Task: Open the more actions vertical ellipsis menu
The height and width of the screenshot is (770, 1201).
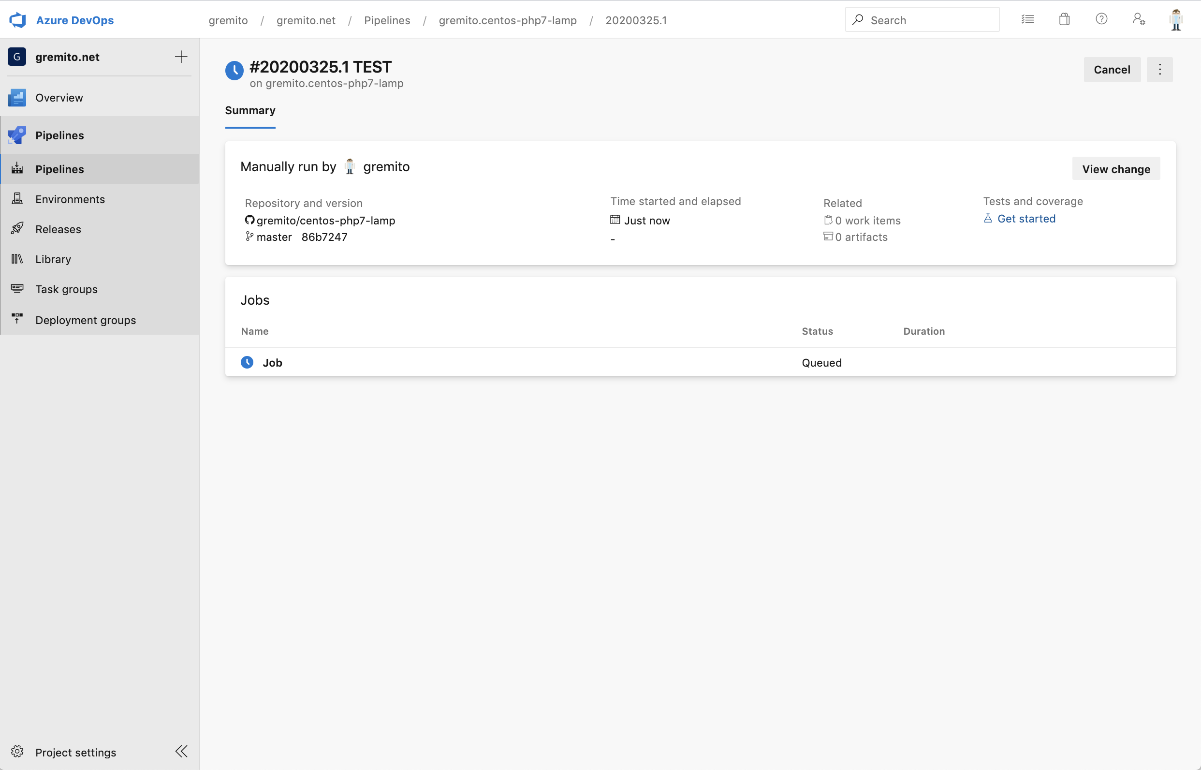Action: click(1159, 70)
